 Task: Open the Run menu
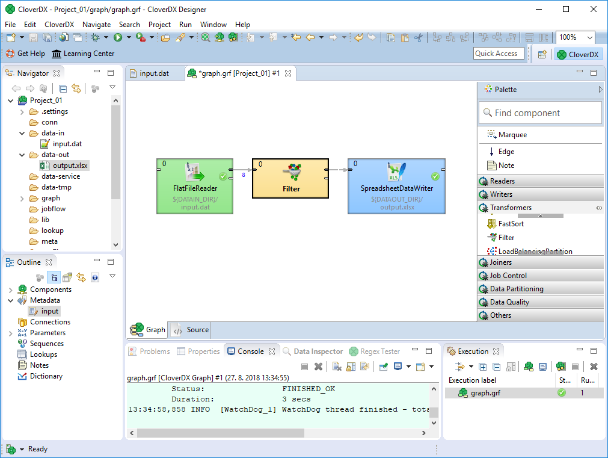click(x=185, y=25)
